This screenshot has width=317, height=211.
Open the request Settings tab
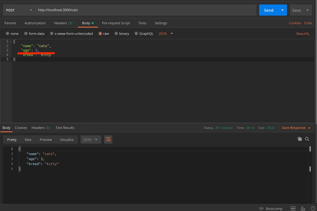[161, 23]
